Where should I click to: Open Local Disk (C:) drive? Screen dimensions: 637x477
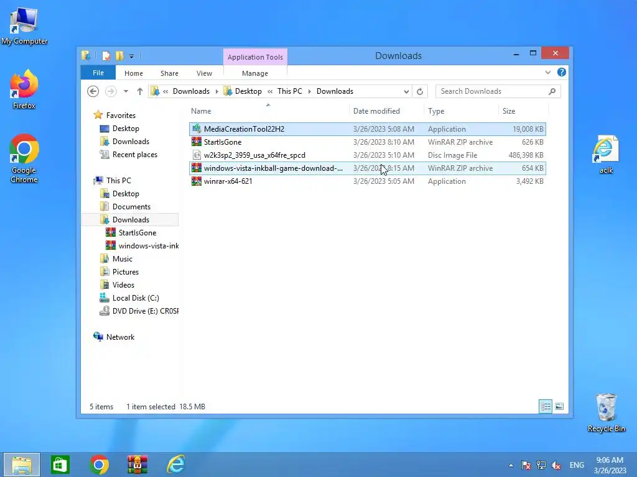click(x=135, y=298)
